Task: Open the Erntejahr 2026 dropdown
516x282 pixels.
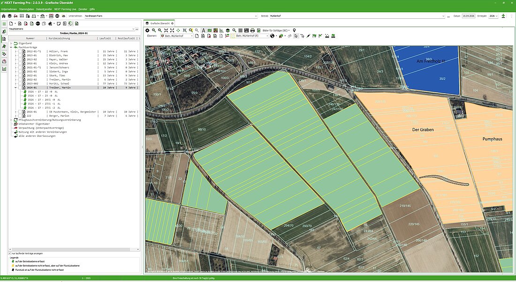Action: 497,16
